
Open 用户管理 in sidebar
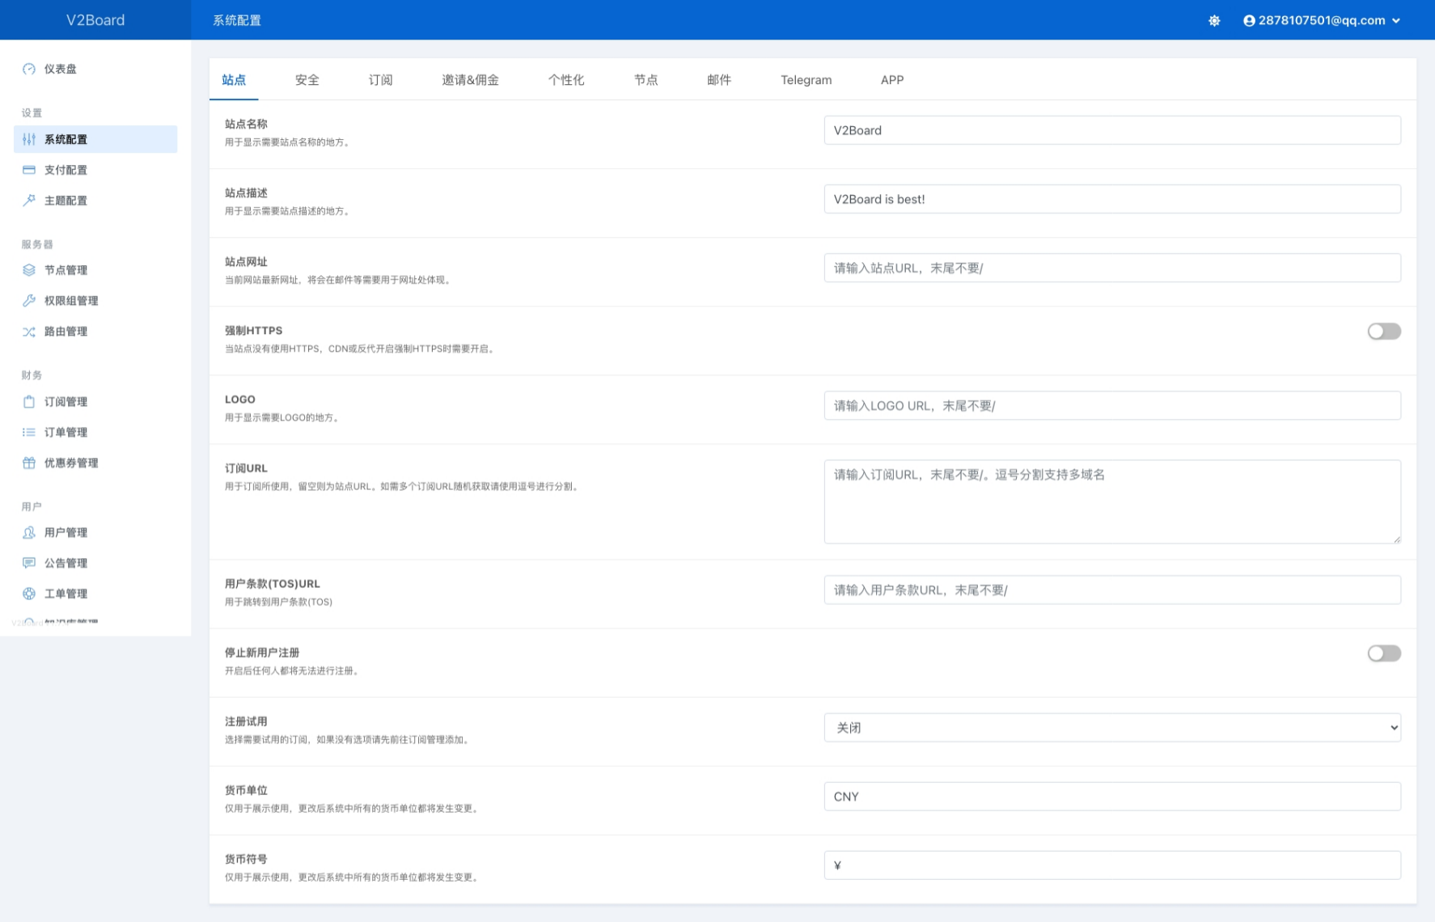[x=95, y=532]
